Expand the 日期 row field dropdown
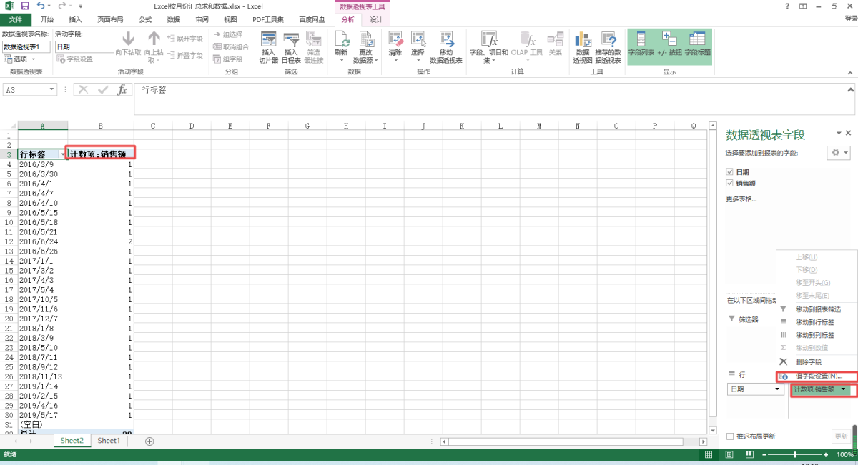Viewport: 858px width, 465px height. click(777, 389)
